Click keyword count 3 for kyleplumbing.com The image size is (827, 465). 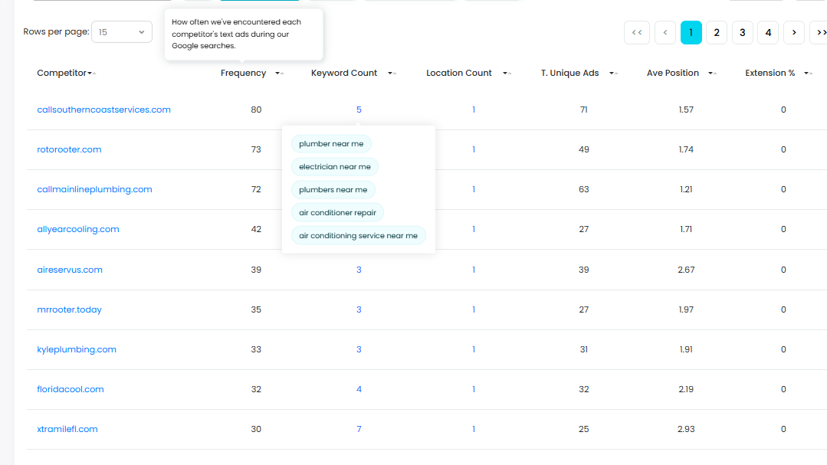pyautogui.click(x=359, y=349)
